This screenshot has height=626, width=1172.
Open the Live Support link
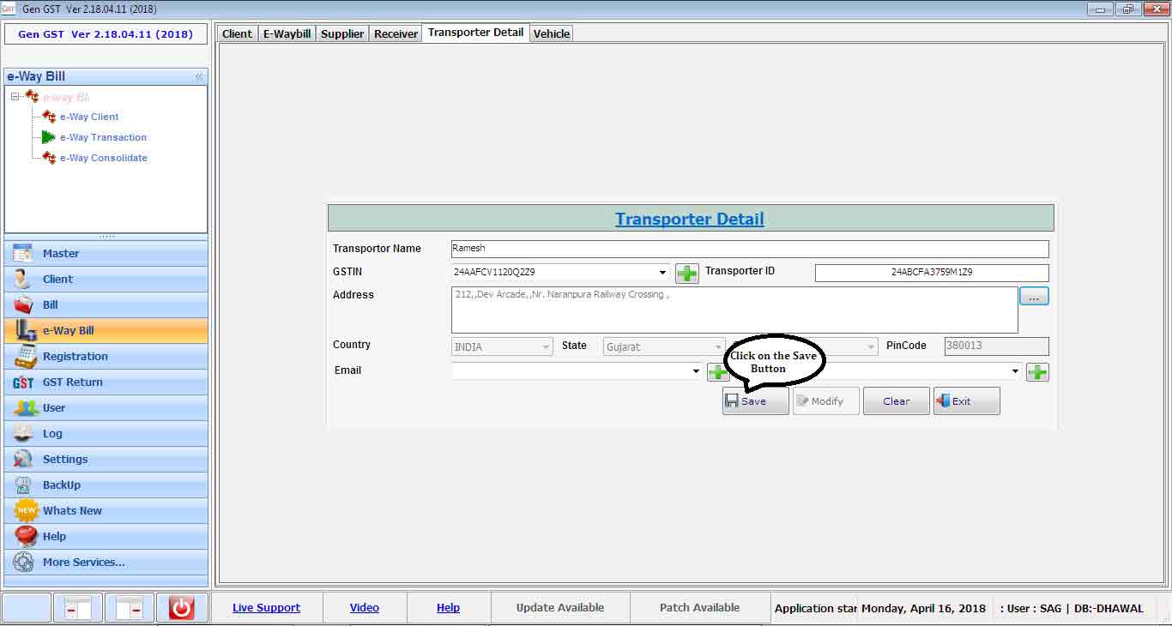(x=266, y=608)
